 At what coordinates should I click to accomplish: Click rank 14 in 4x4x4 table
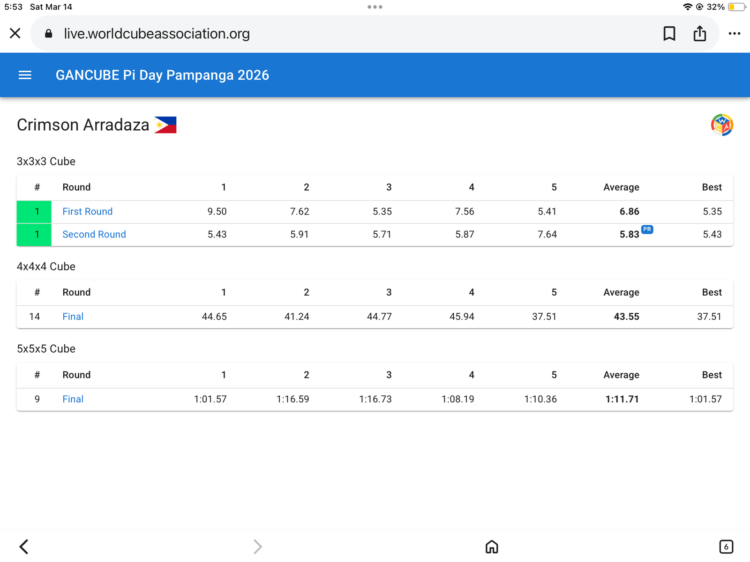tap(34, 317)
